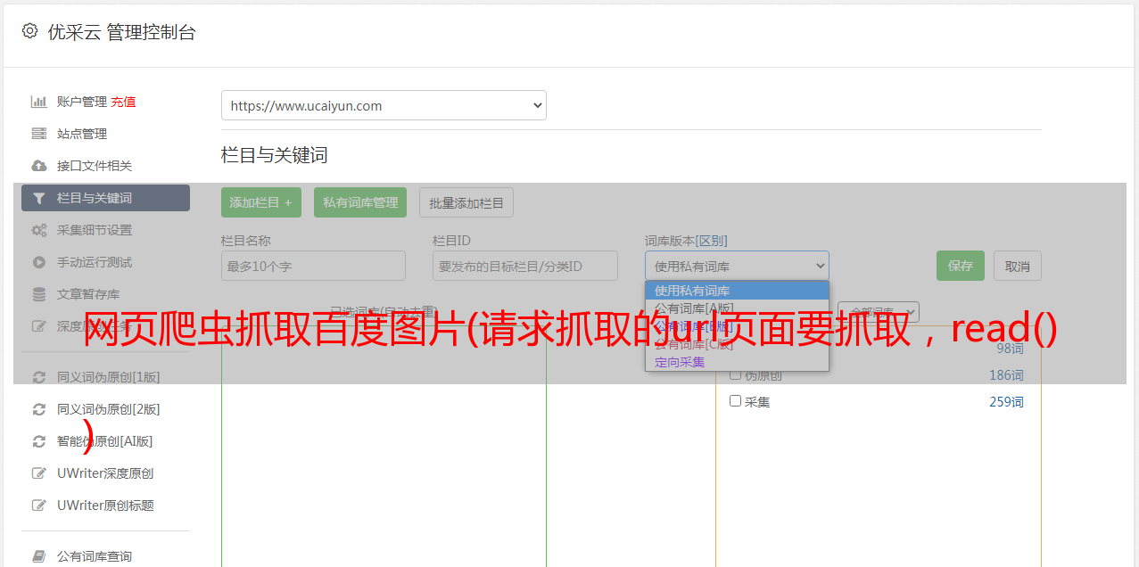Click the 私有词库管理 button
1139x567 pixels.
tap(360, 202)
